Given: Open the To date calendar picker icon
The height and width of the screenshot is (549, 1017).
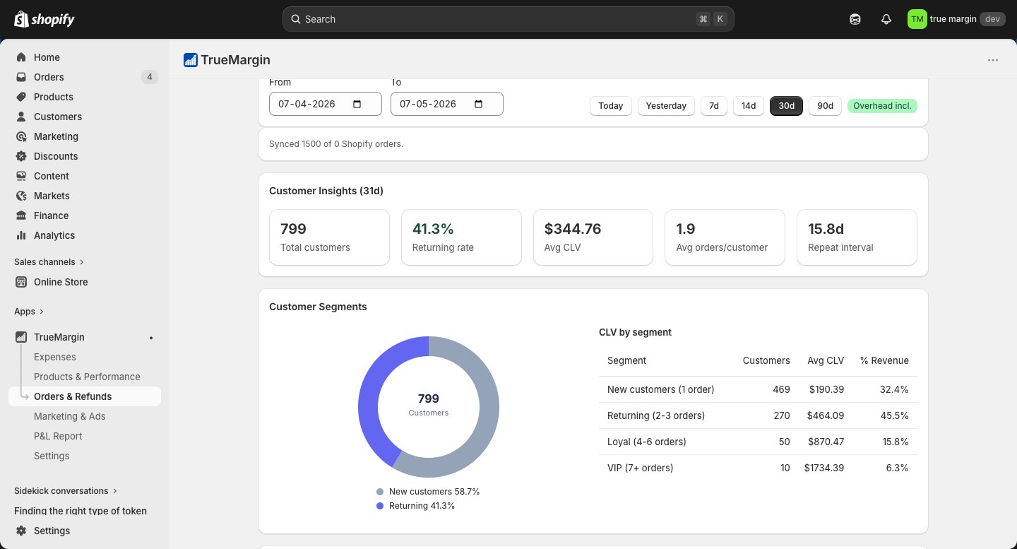Looking at the screenshot, I should point(479,104).
